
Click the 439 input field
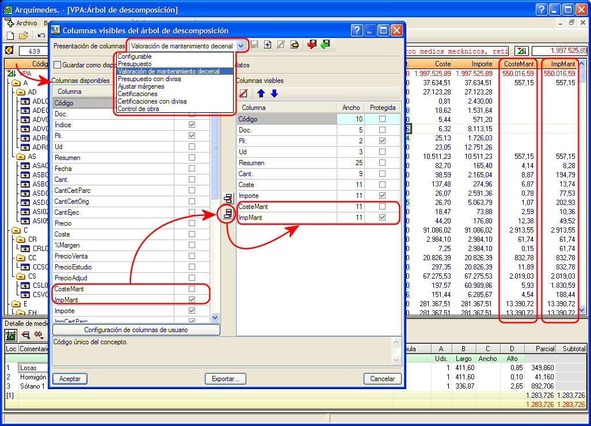click(35, 51)
